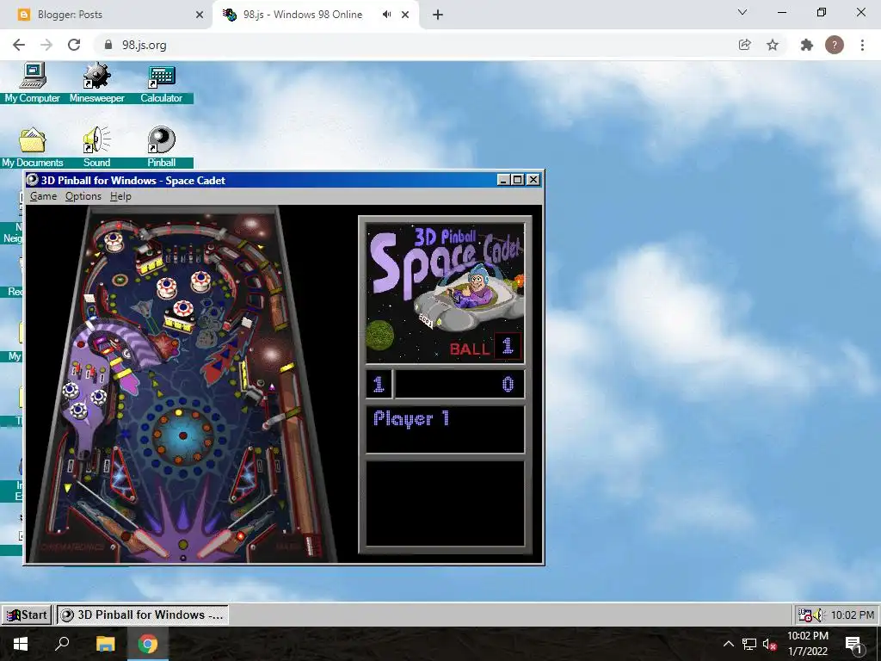Open File Explorer from the taskbar
Screen dimensions: 881x661
[105, 644]
